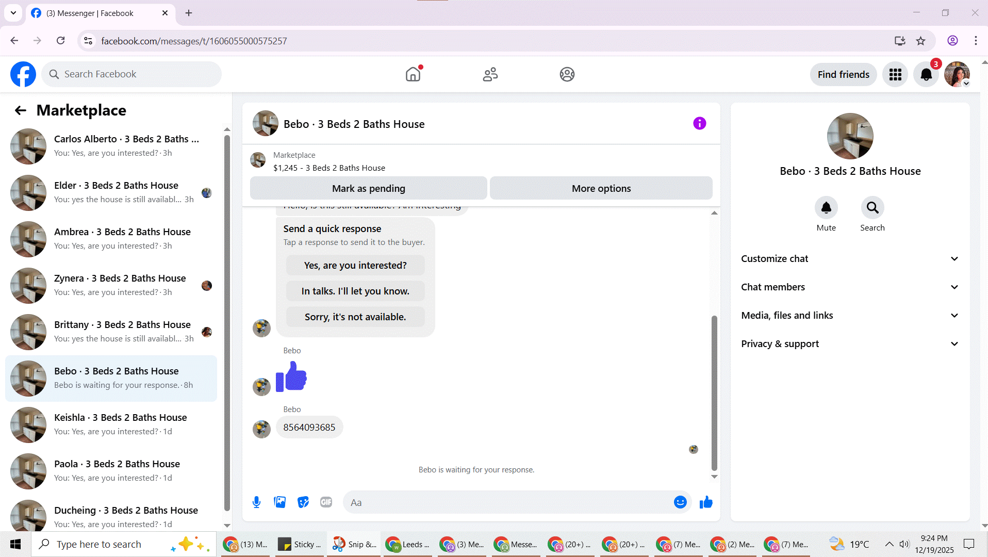Open weather widget showing 19°C
The image size is (988, 557).
[849, 544]
